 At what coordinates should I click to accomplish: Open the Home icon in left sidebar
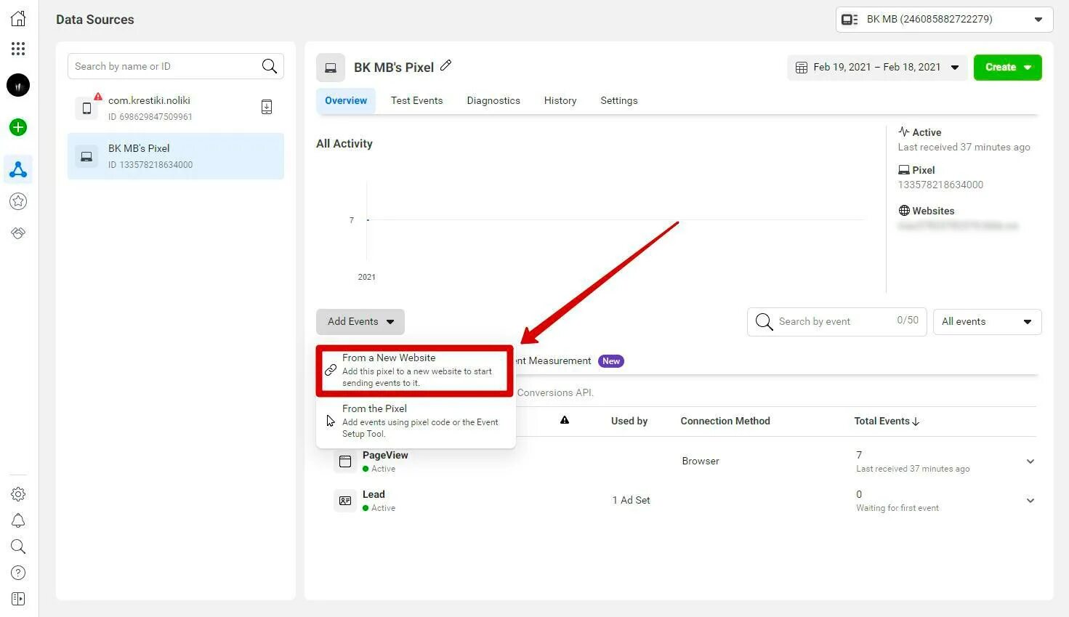point(18,19)
